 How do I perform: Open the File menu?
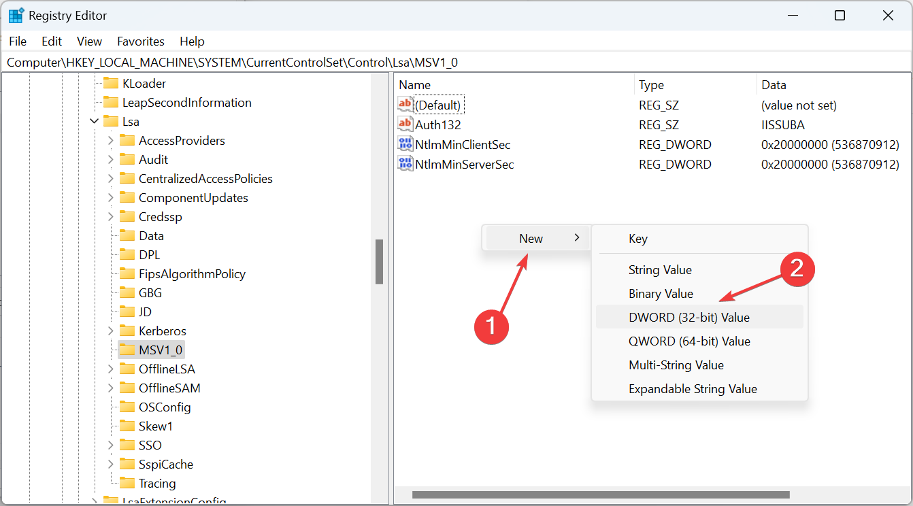tap(18, 41)
